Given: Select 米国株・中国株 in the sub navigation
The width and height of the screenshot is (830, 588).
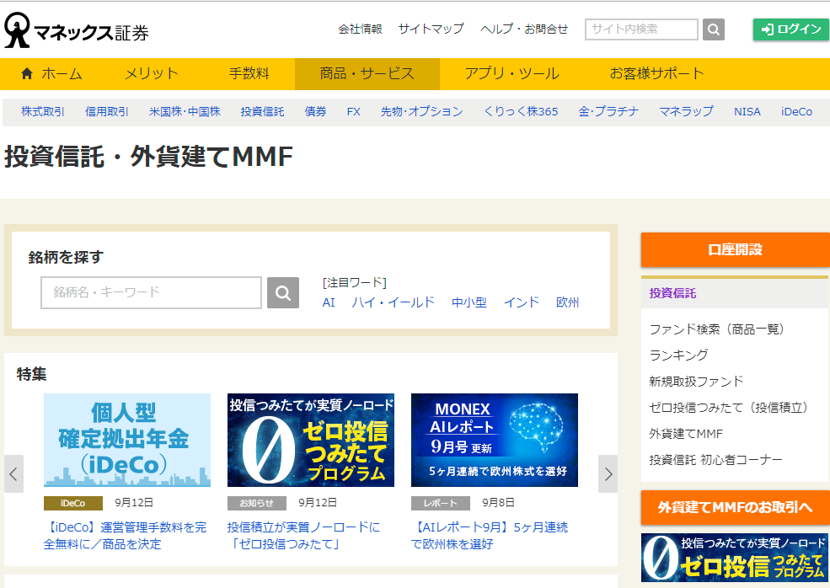Looking at the screenshot, I should (185, 112).
